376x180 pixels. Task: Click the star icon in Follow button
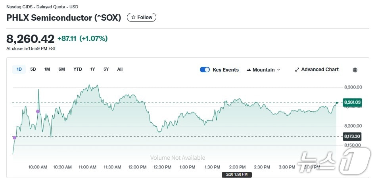[x=133, y=17]
